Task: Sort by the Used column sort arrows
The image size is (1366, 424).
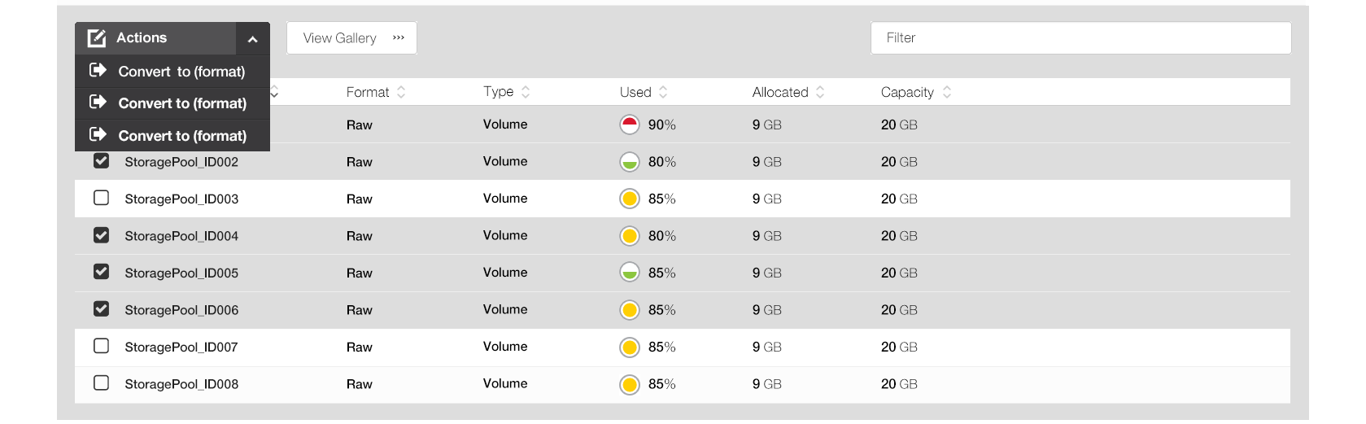Action: point(663,92)
